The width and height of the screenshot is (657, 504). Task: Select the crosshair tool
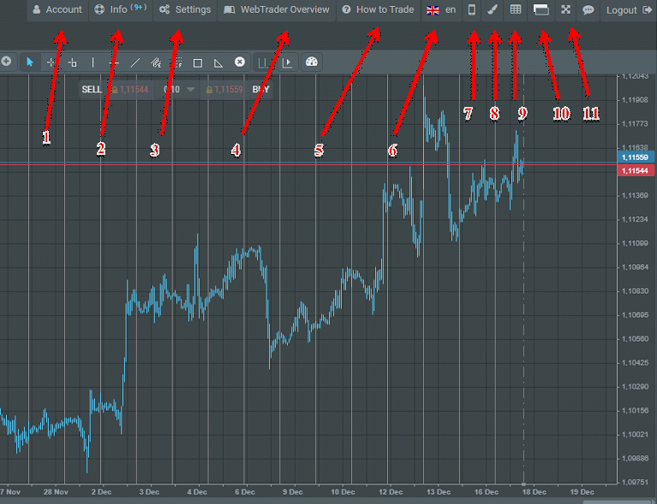[x=51, y=62]
